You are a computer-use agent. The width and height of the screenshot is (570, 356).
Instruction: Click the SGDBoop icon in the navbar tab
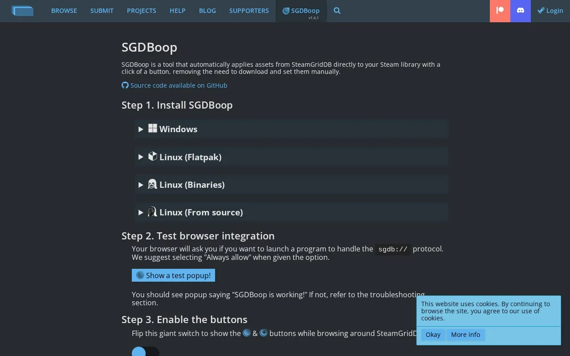(286, 11)
